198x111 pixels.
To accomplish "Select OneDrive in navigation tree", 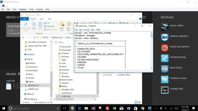I will pyautogui.click(x=31, y=55).
